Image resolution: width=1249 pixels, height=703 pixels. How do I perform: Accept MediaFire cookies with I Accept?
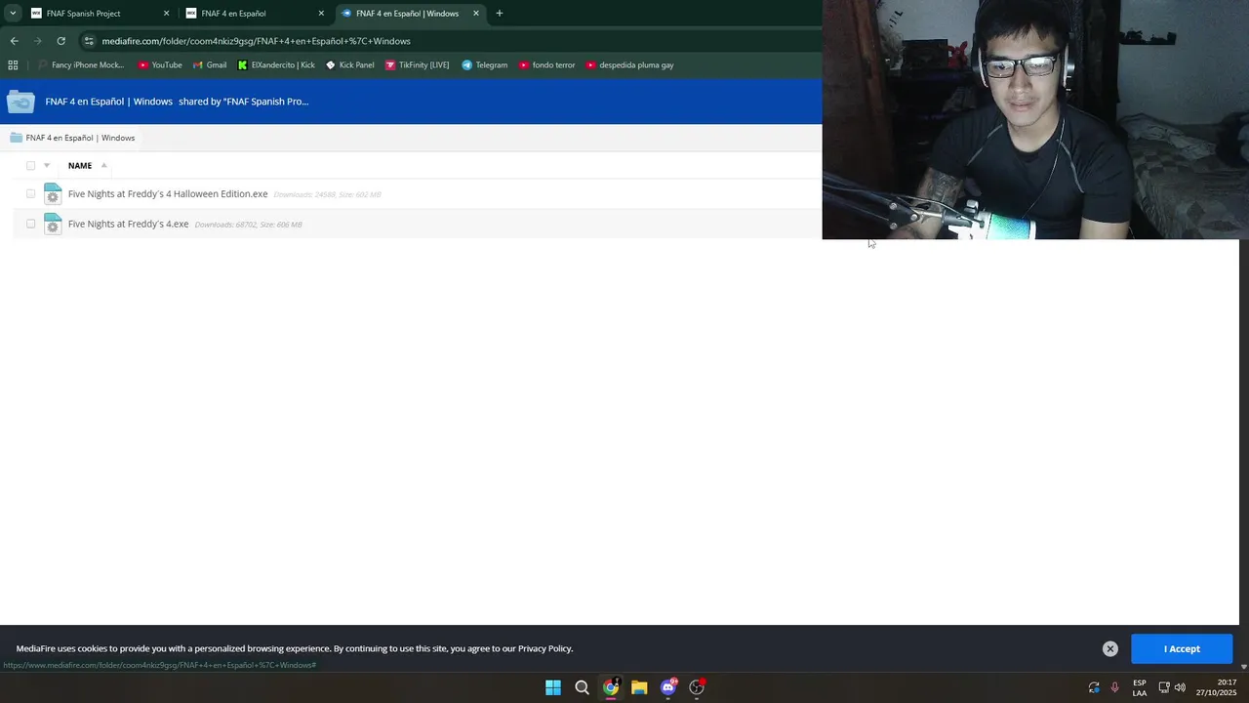1182,648
